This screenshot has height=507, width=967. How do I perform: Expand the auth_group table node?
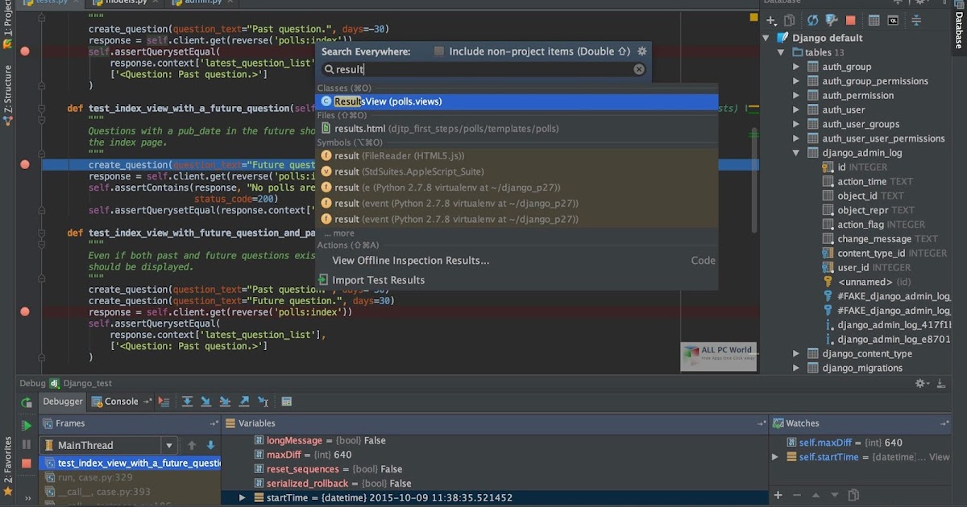pos(796,67)
